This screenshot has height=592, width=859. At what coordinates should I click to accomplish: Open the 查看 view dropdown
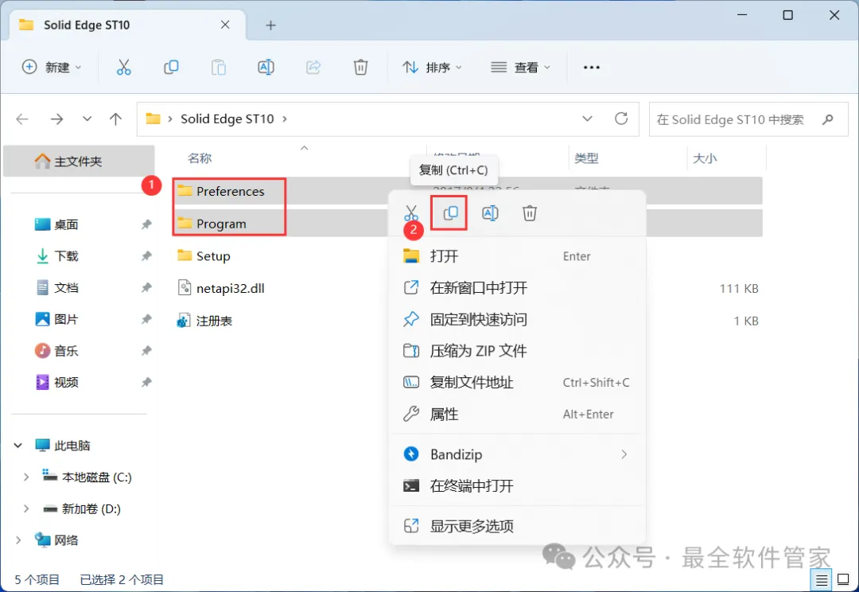[x=520, y=68]
